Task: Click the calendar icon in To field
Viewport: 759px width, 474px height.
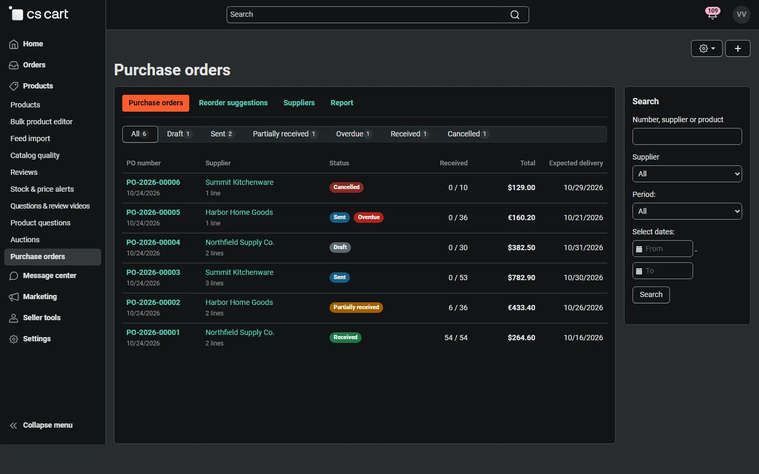Action: (x=639, y=271)
